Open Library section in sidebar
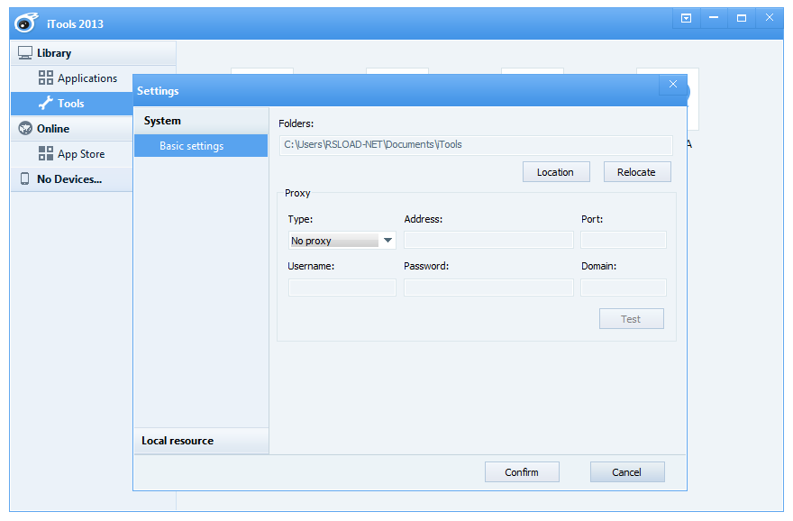793x521 pixels. [x=94, y=52]
